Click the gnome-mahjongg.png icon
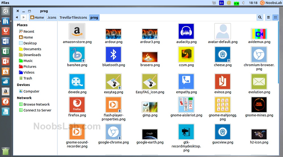The image size is (283, 157). 222,105
